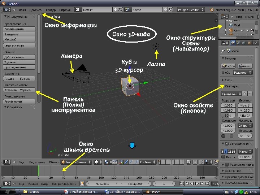The height and width of the screenshot is (195, 260).
Task: Select the Constraints properties tab icon
Action: 255,43
